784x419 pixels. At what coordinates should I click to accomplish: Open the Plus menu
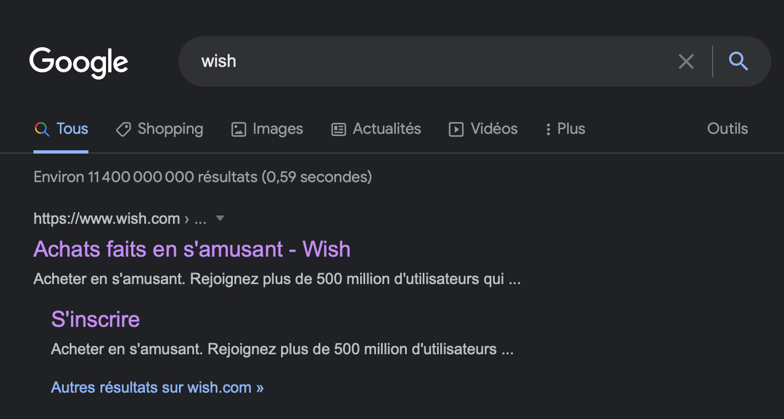[x=571, y=128]
